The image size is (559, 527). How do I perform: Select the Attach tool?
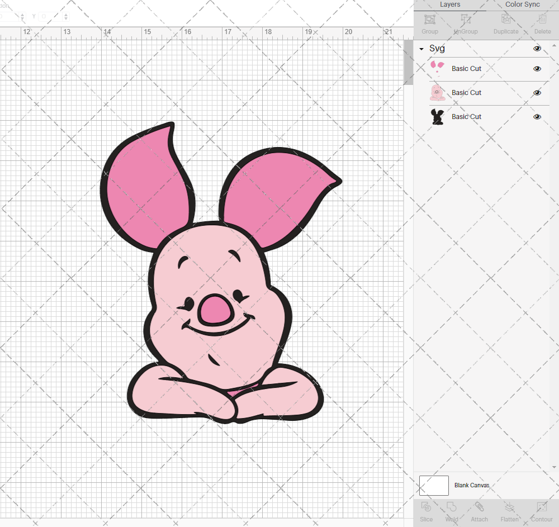point(479,507)
